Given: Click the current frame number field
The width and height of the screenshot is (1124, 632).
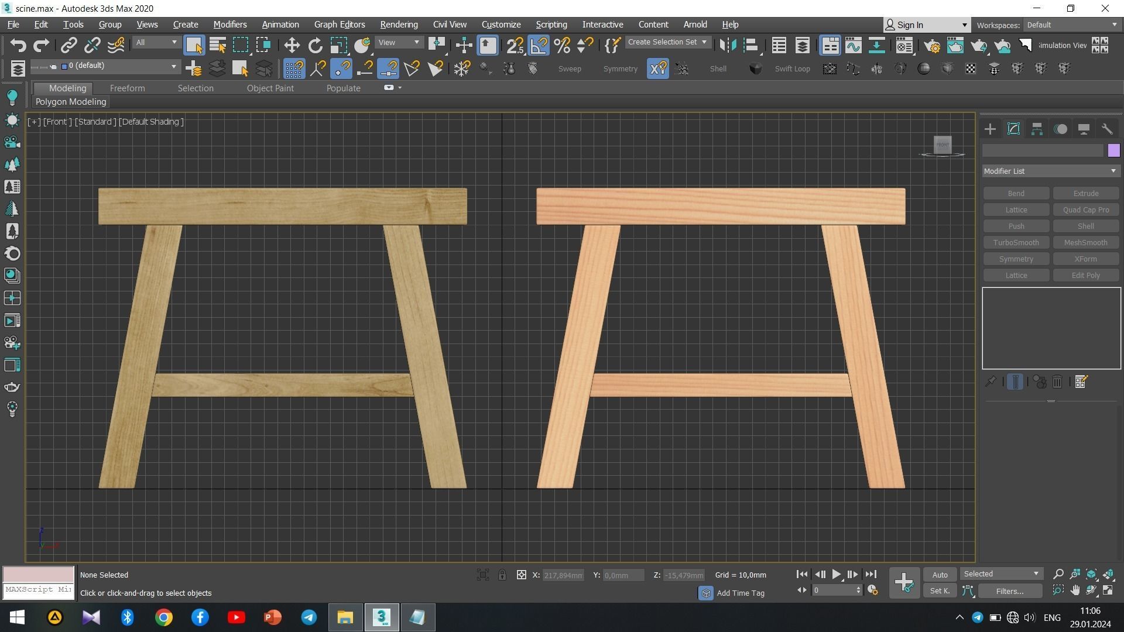Looking at the screenshot, I should tap(834, 590).
